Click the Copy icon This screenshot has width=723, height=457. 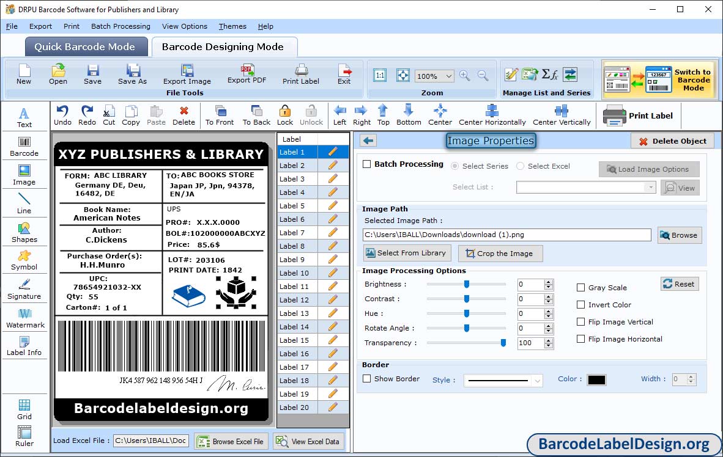130,115
